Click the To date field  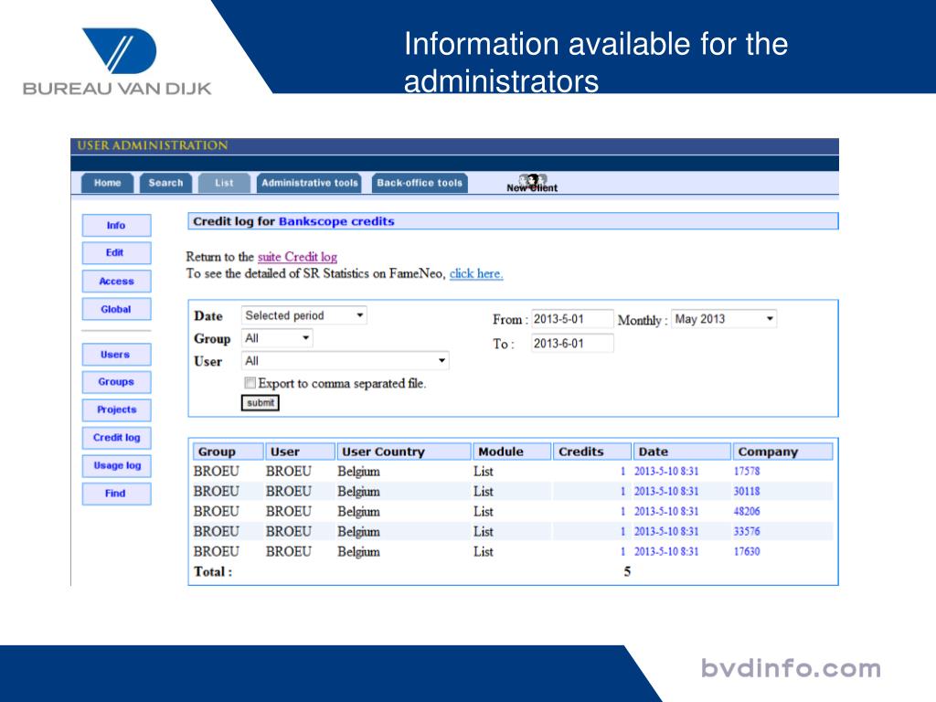click(572, 344)
